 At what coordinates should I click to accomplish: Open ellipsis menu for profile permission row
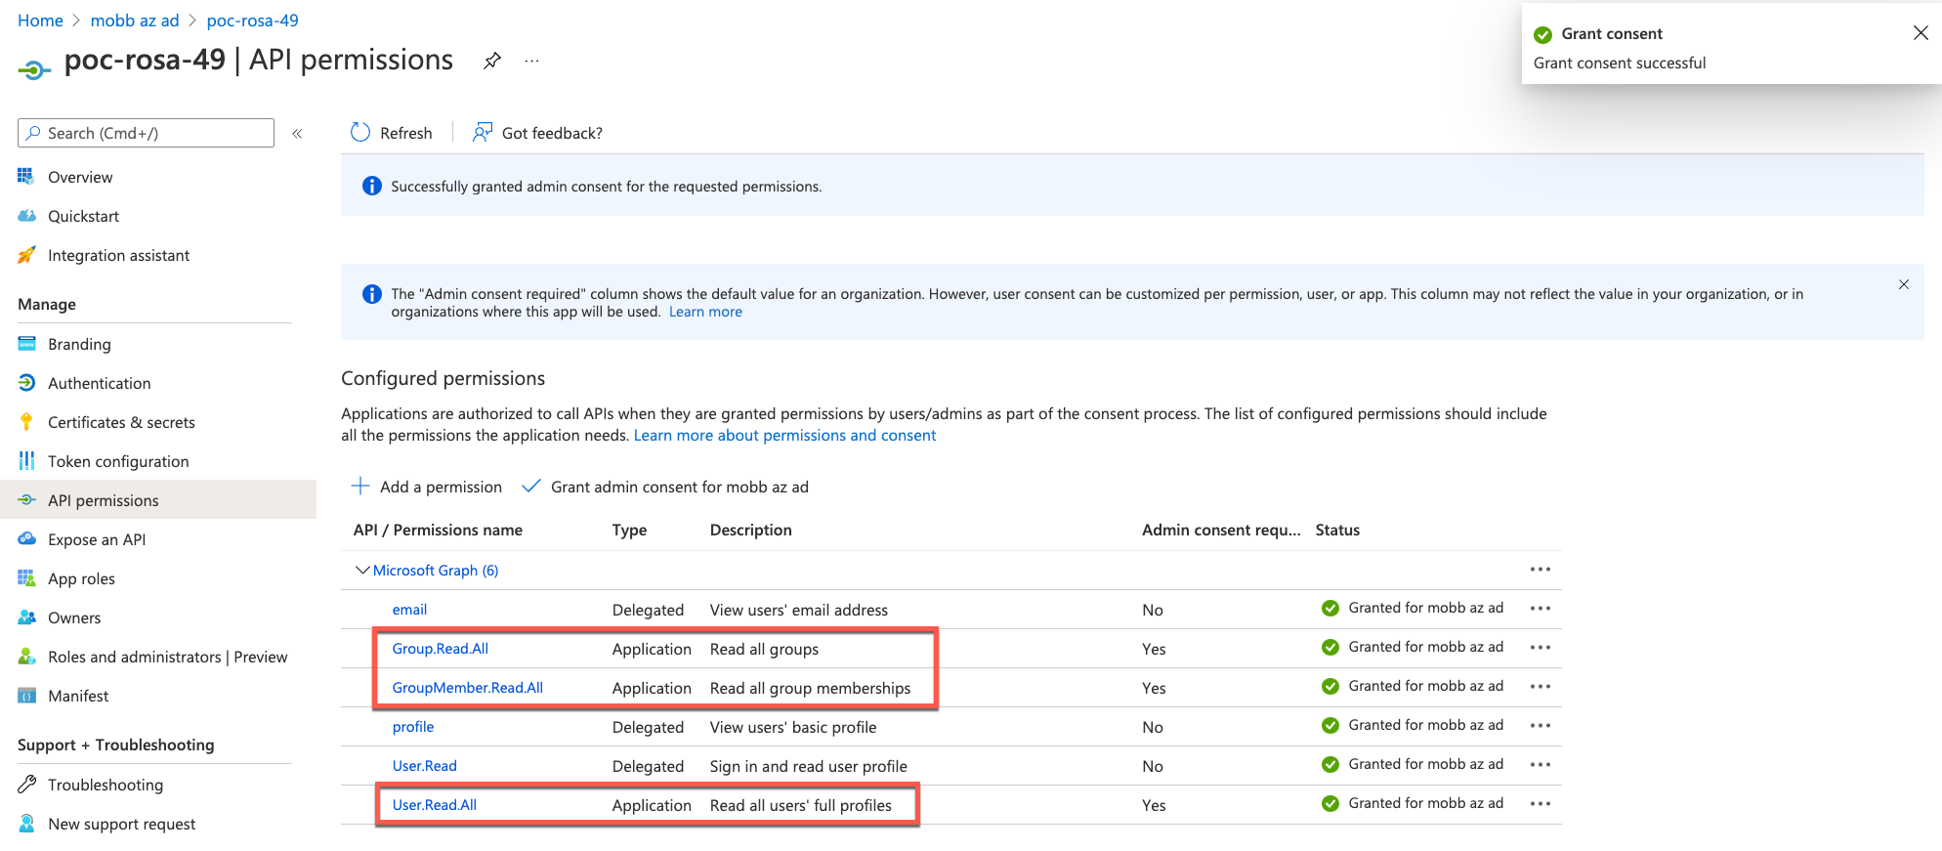(1541, 725)
